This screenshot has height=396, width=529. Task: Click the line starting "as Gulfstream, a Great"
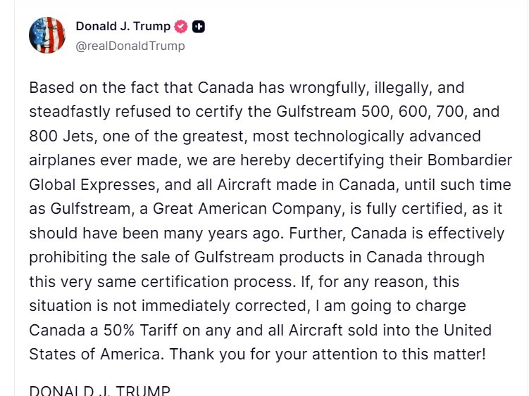click(266, 209)
